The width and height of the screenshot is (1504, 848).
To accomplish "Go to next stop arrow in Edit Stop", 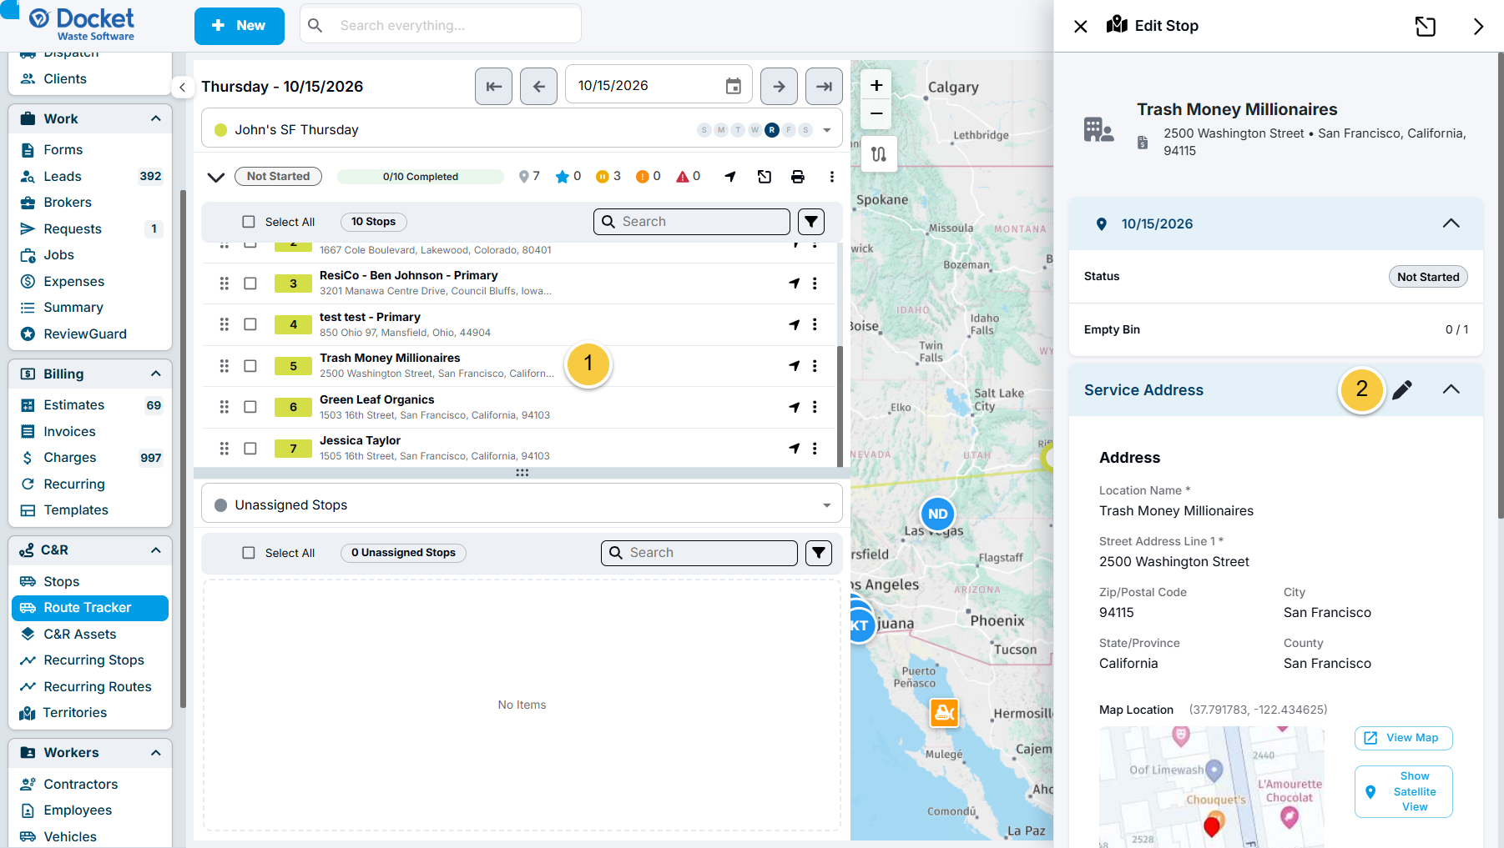I will tap(1478, 26).
